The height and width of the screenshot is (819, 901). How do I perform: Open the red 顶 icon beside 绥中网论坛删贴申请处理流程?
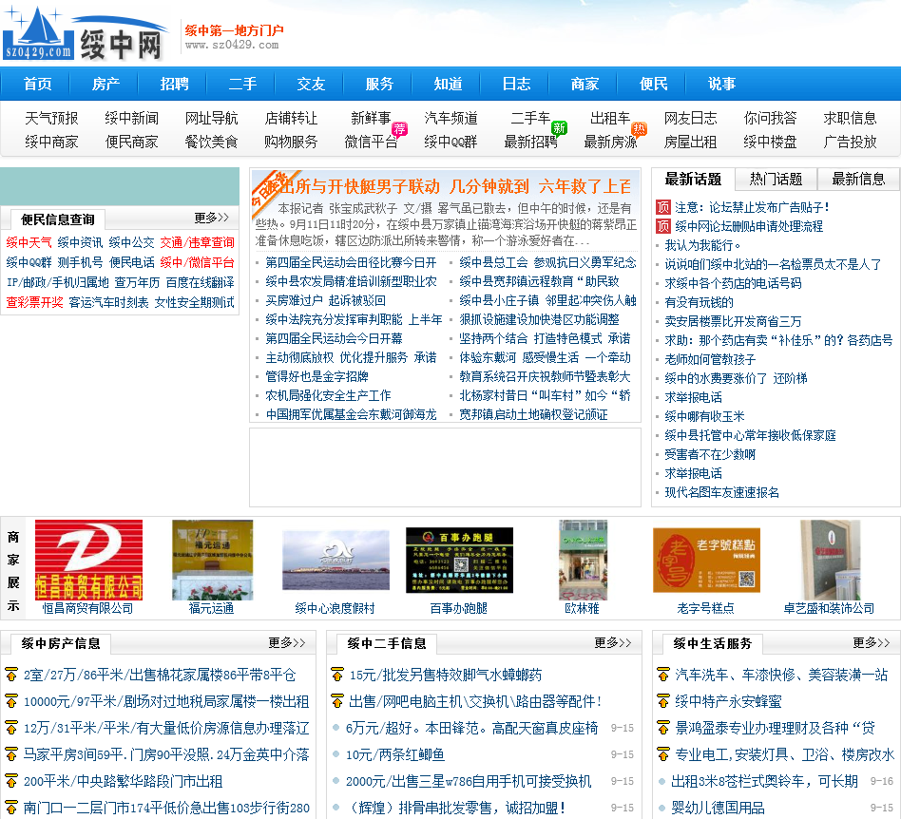tap(663, 226)
